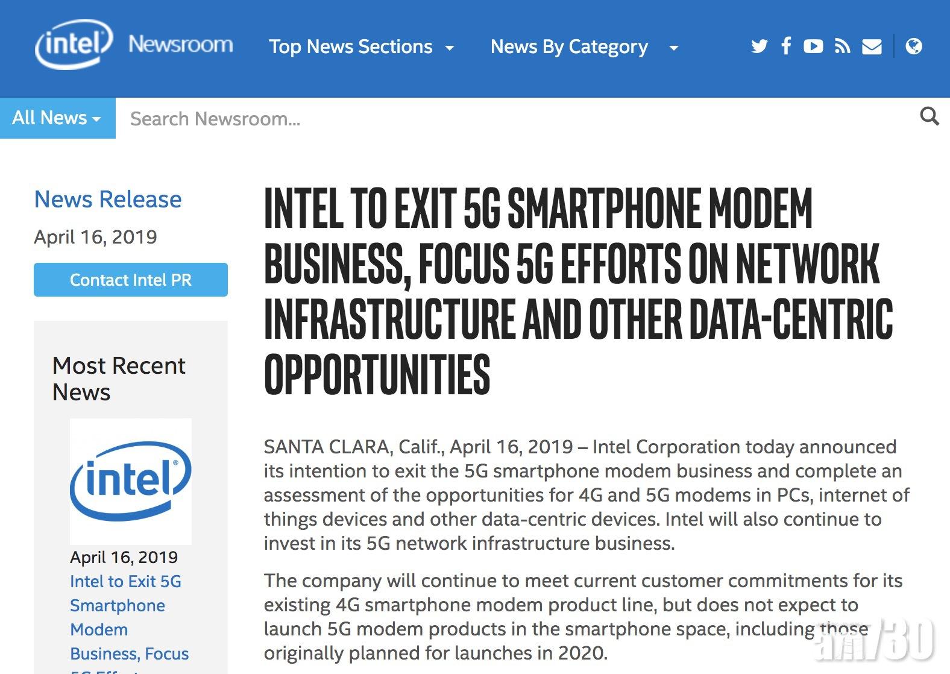
Task: Open Intel's YouTube channel icon
Action: (x=813, y=46)
